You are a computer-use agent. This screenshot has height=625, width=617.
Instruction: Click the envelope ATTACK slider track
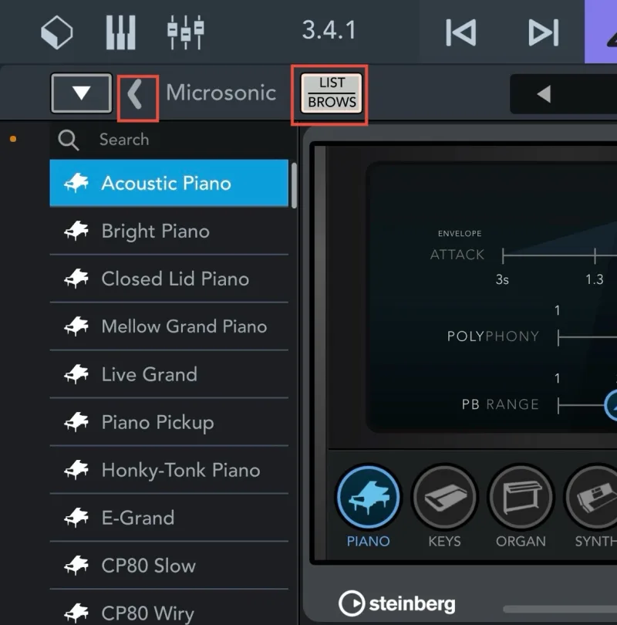point(560,255)
